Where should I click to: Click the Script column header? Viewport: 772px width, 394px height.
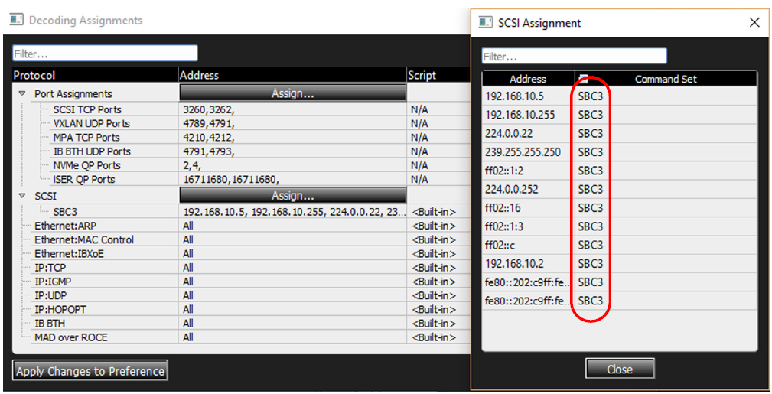click(438, 75)
